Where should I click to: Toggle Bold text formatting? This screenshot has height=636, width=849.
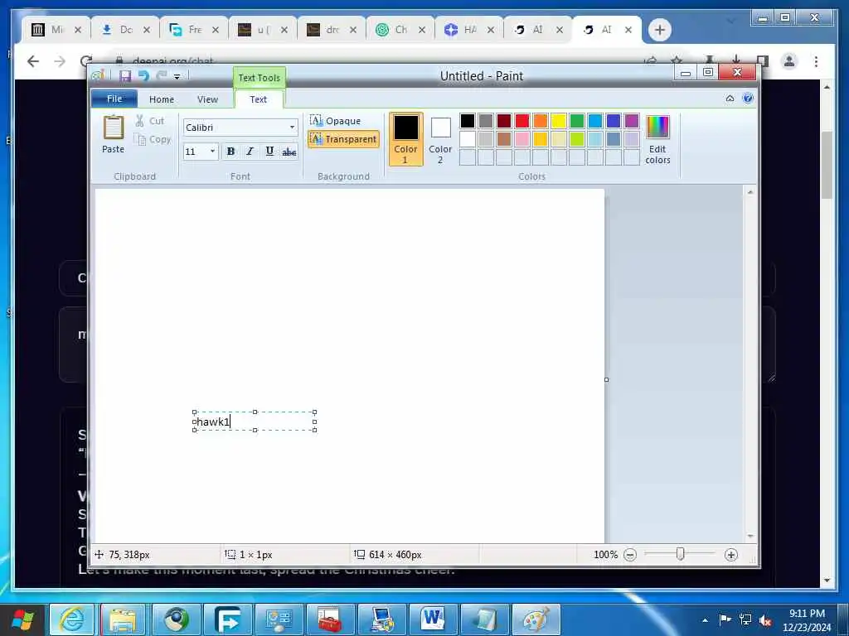tap(230, 152)
